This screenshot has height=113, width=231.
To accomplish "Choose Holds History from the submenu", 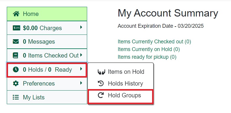I will coord(121,83).
